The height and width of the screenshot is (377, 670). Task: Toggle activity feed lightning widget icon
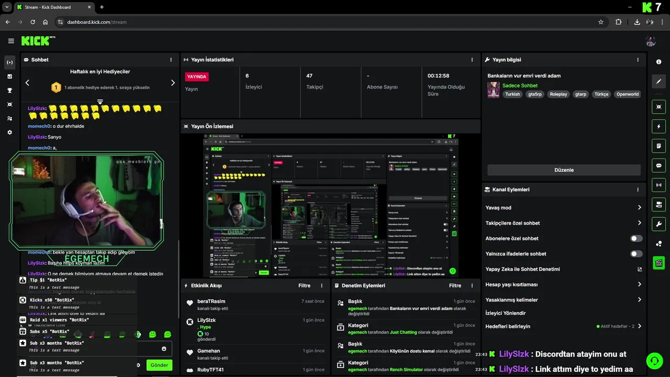pos(658,126)
